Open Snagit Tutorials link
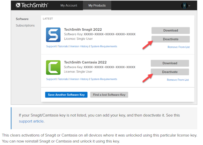This screenshot has width=203, height=145. pos(63,46)
